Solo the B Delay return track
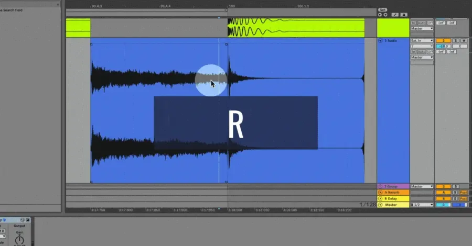Viewport: 472px width, 246px height. click(x=455, y=198)
